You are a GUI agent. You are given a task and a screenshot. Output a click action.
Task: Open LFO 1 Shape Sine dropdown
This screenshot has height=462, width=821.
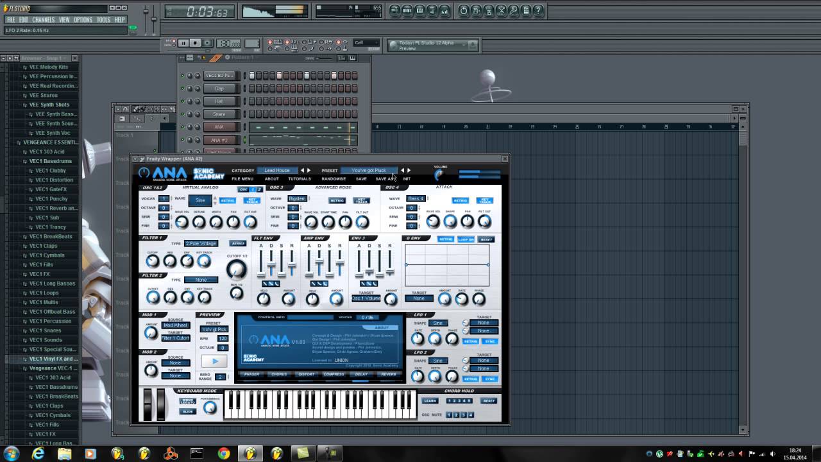tap(438, 323)
